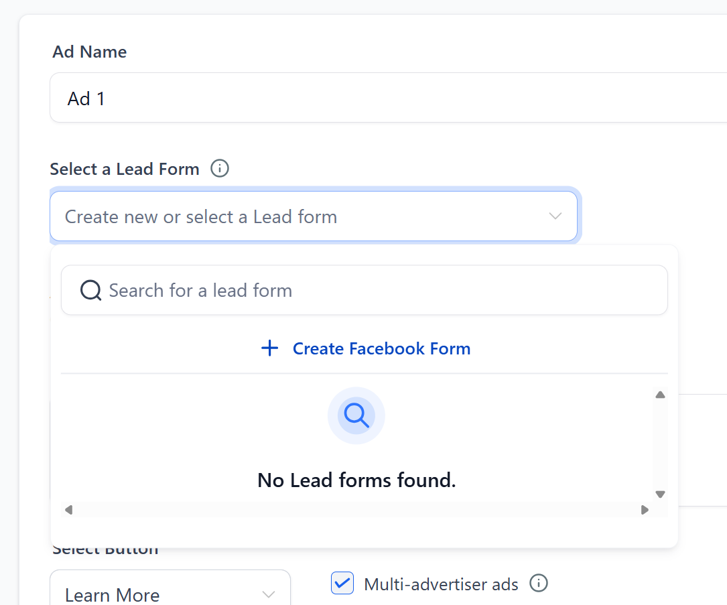Click the Select Button label
The width and height of the screenshot is (727, 605).
point(105,548)
